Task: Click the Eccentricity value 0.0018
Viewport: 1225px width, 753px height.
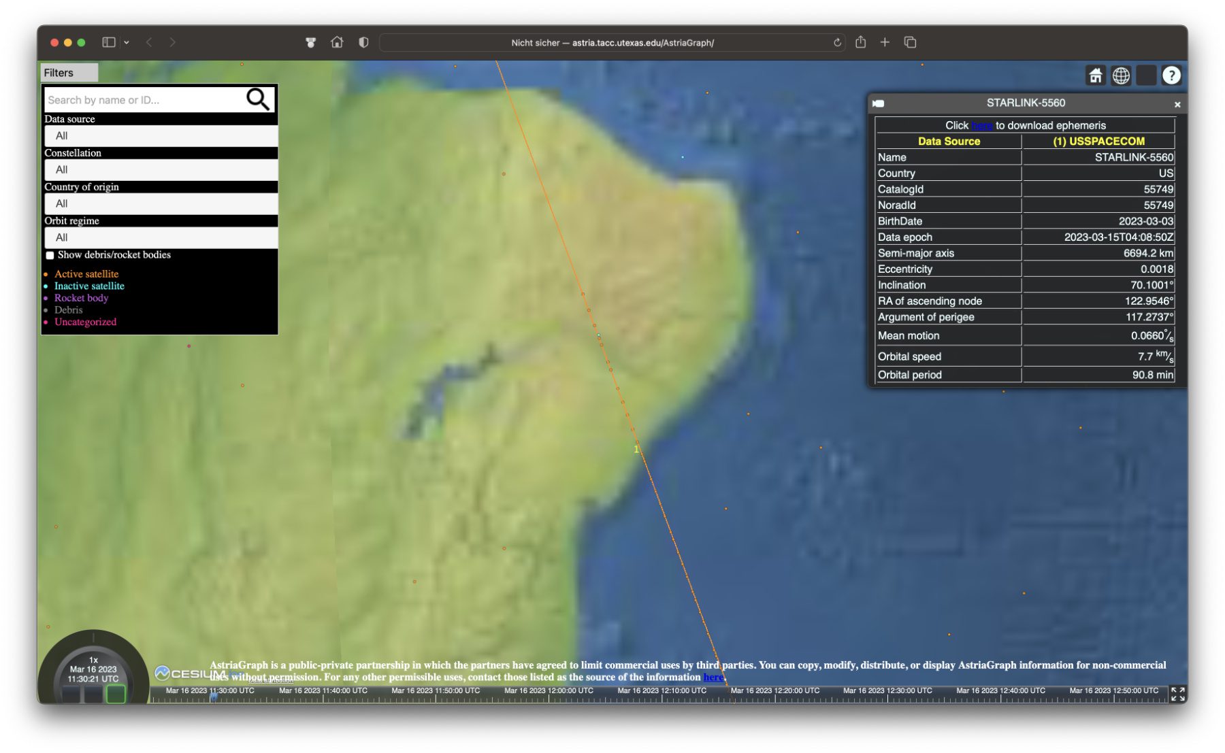Action: click(x=1157, y=269)
